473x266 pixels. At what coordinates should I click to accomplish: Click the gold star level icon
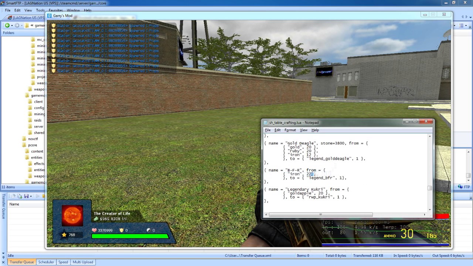click(64, 235)
